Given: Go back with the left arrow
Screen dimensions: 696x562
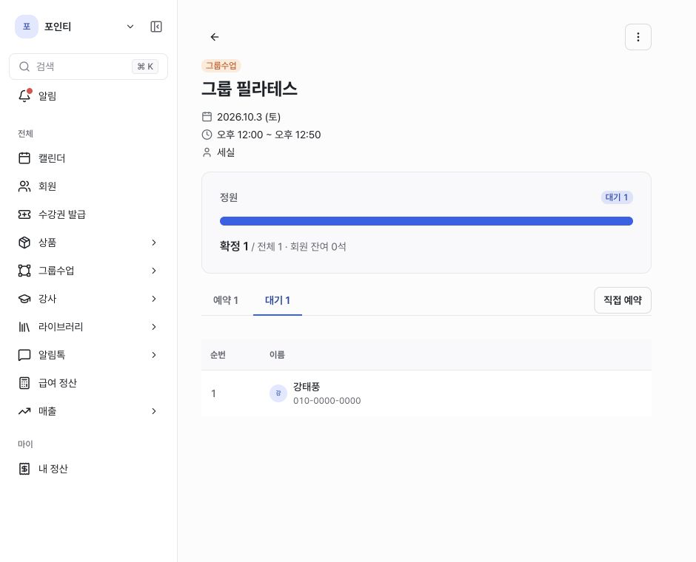Looking at the screenshot, I should tap(215, 37).
